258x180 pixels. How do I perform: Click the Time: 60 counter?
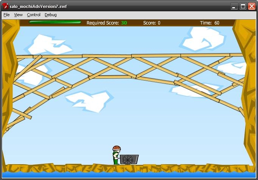click(209, 23)
